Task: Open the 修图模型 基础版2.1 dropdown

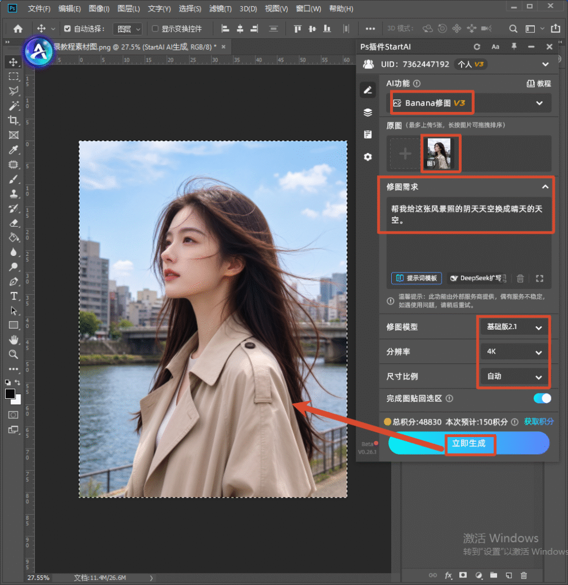Action: [x=514, y=327]
